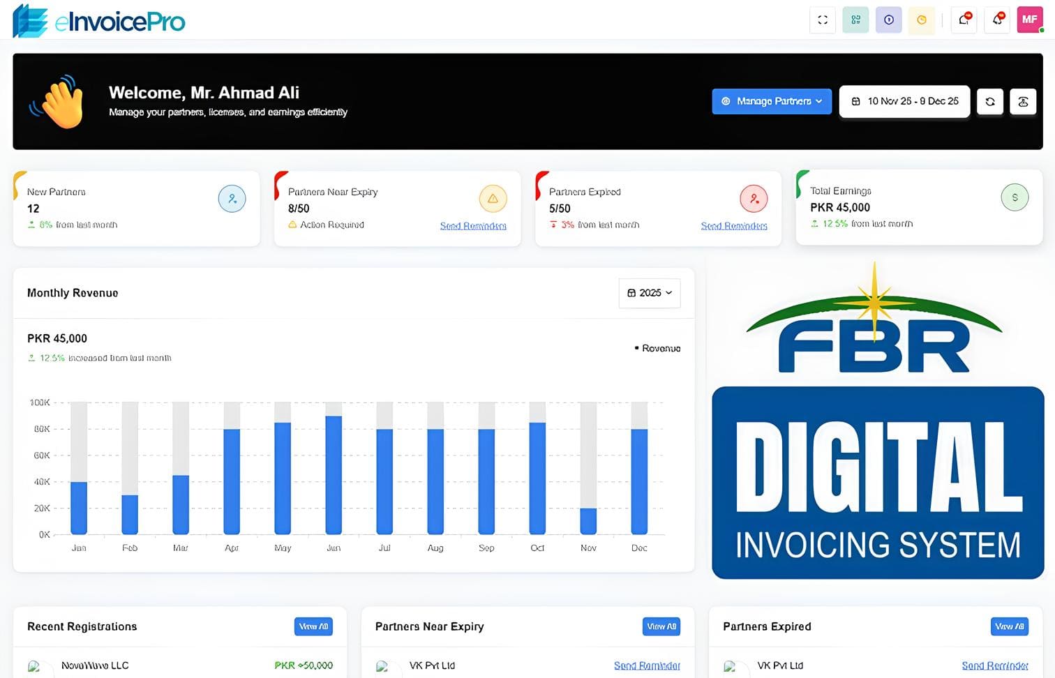Click View All in Recent Registrations

click(313, 626)
